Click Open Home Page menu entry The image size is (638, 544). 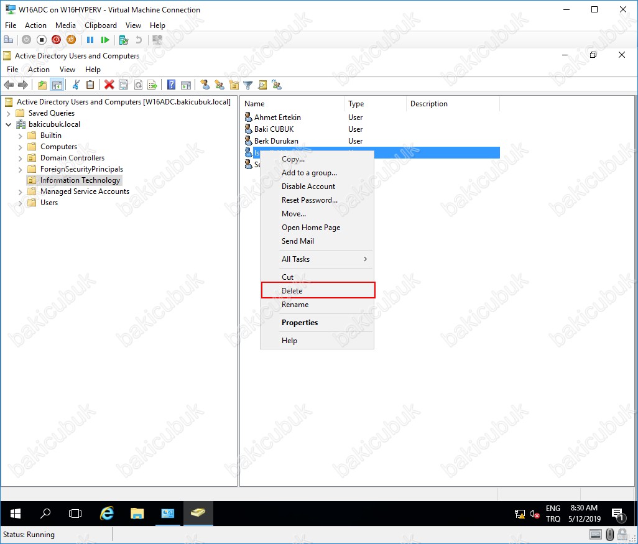tap(317, 228)
